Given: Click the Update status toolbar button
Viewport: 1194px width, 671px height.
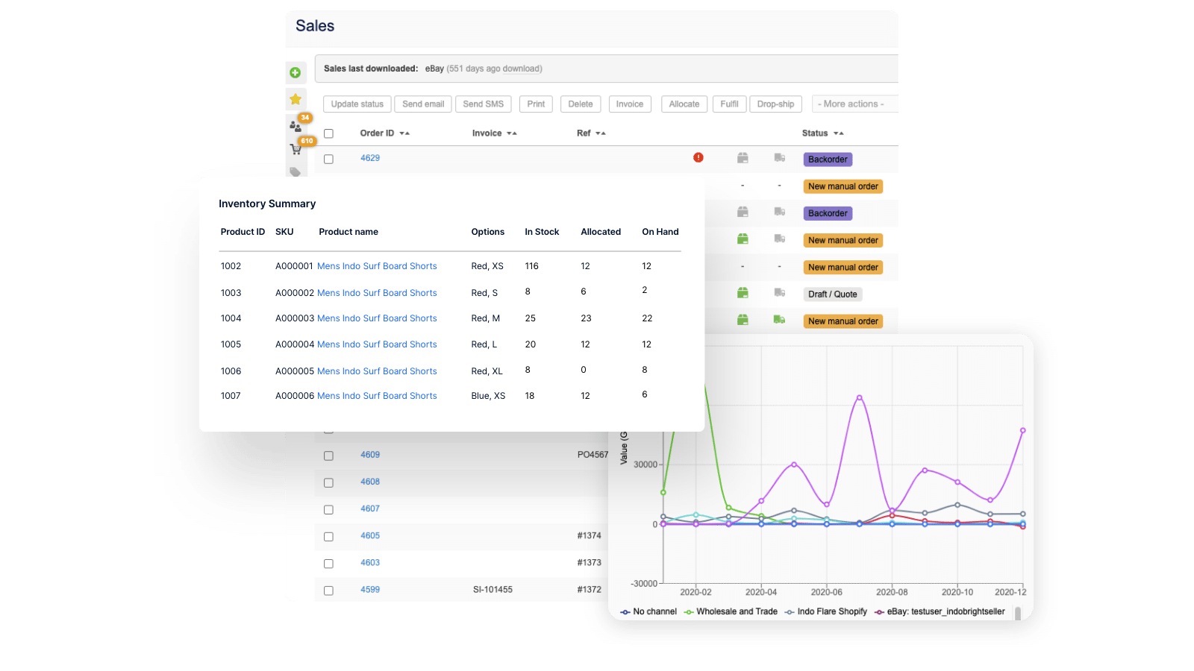Looking at the screenshot, I should click(357, 104).
